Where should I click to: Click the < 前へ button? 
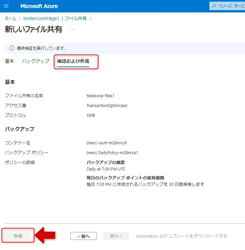83,236
